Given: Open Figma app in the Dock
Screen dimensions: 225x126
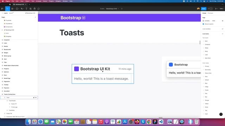Looking at the screenshot, I should [155, 122].
